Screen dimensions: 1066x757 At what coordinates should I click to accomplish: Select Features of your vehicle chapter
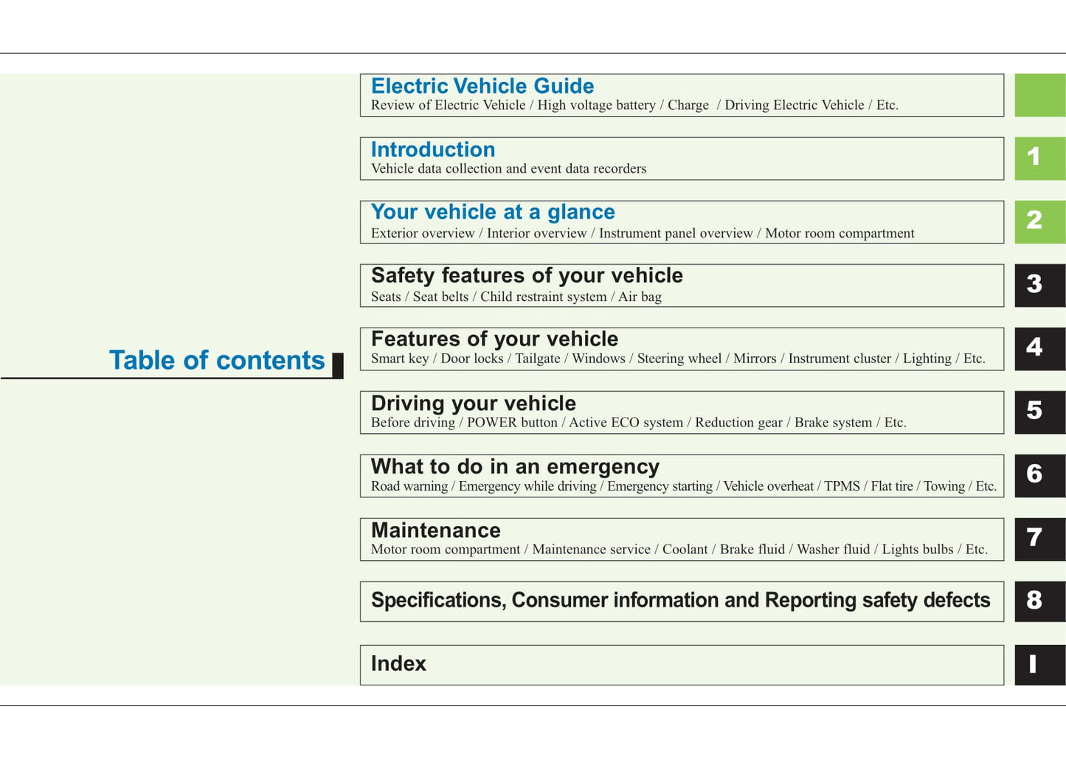point(494,339)
